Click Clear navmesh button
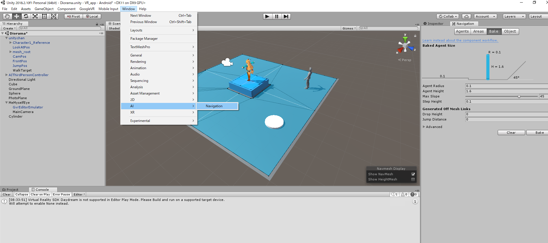This screenshot has width=548, height=243. click(x=511, y=133)
